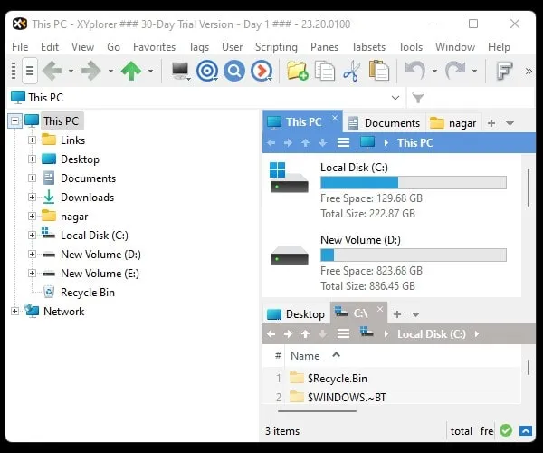
Task: Click up arrow in This PC pane breadcrumb
Action: pos(305,143)
